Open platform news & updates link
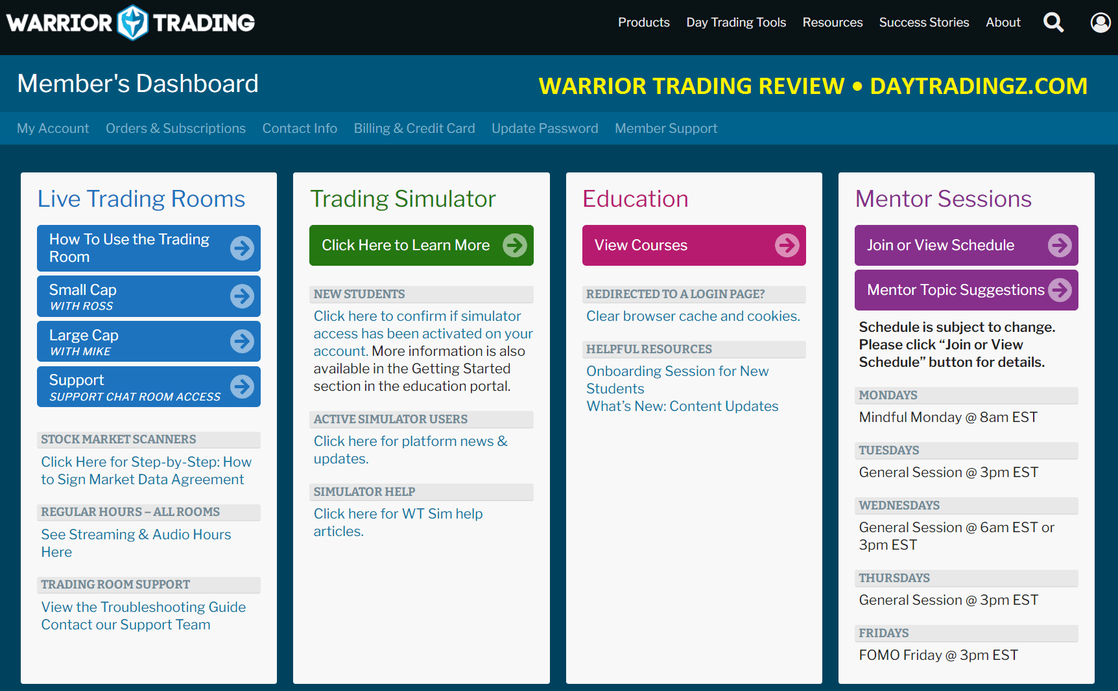This screenshot has height=691, width=1118. [410, 450]
